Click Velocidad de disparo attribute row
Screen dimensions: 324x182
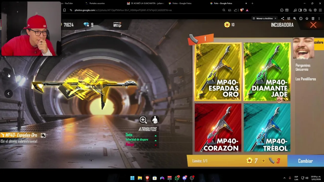pos(141,140)
